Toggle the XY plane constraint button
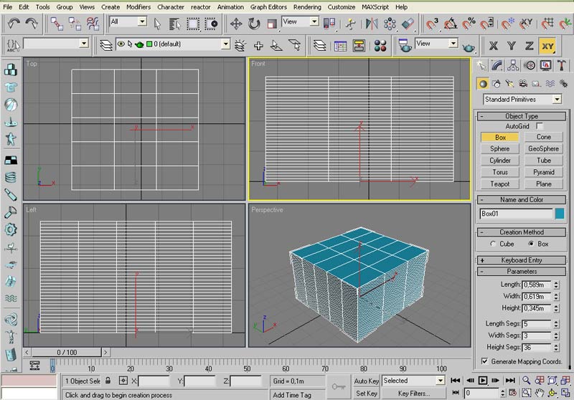 pyautogui.click(x=547, y=46)
